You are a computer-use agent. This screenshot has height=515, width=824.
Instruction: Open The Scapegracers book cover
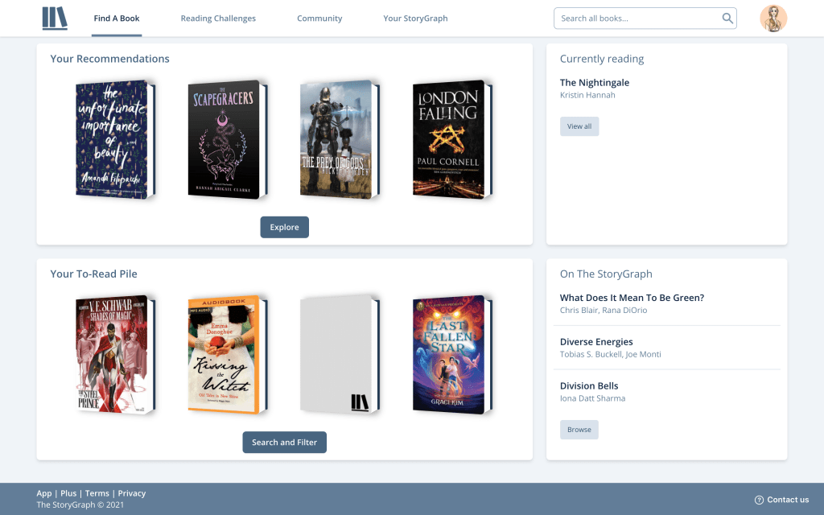pyautogui.click(x=225, y=140)
